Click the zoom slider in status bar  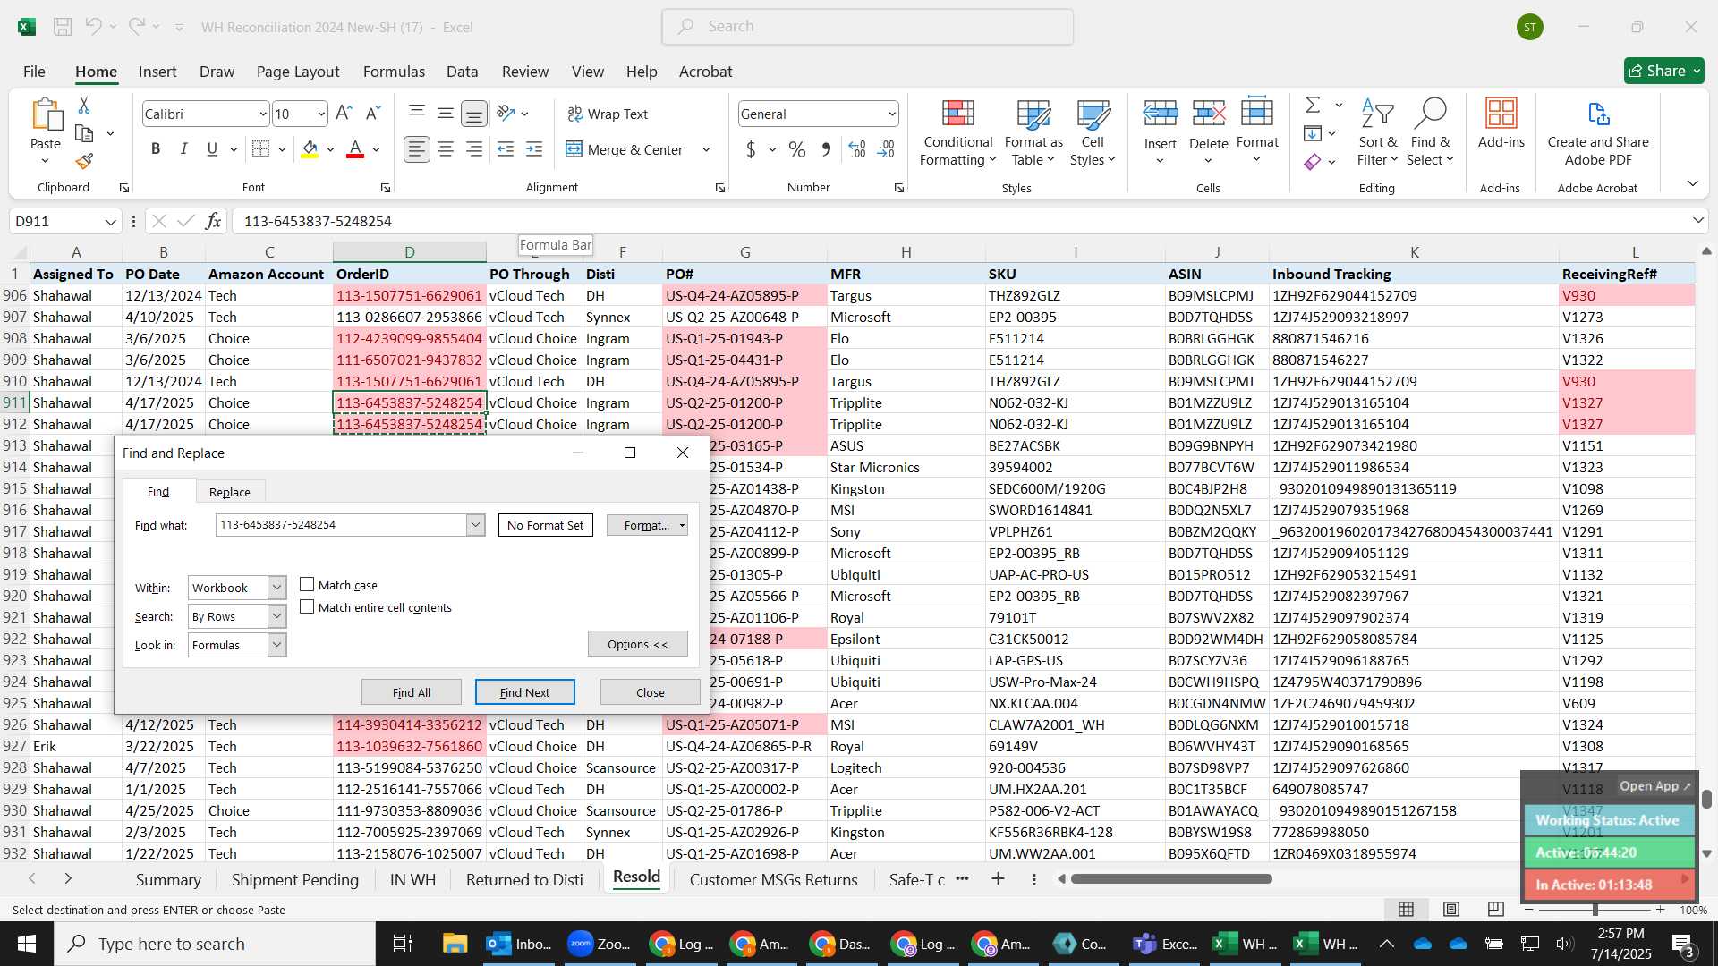[x=1595, y=910]
